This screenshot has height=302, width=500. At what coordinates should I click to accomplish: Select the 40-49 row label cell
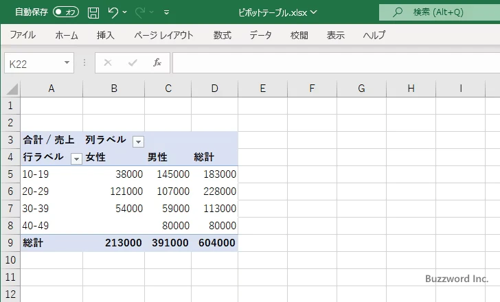[x=52, y=226]
